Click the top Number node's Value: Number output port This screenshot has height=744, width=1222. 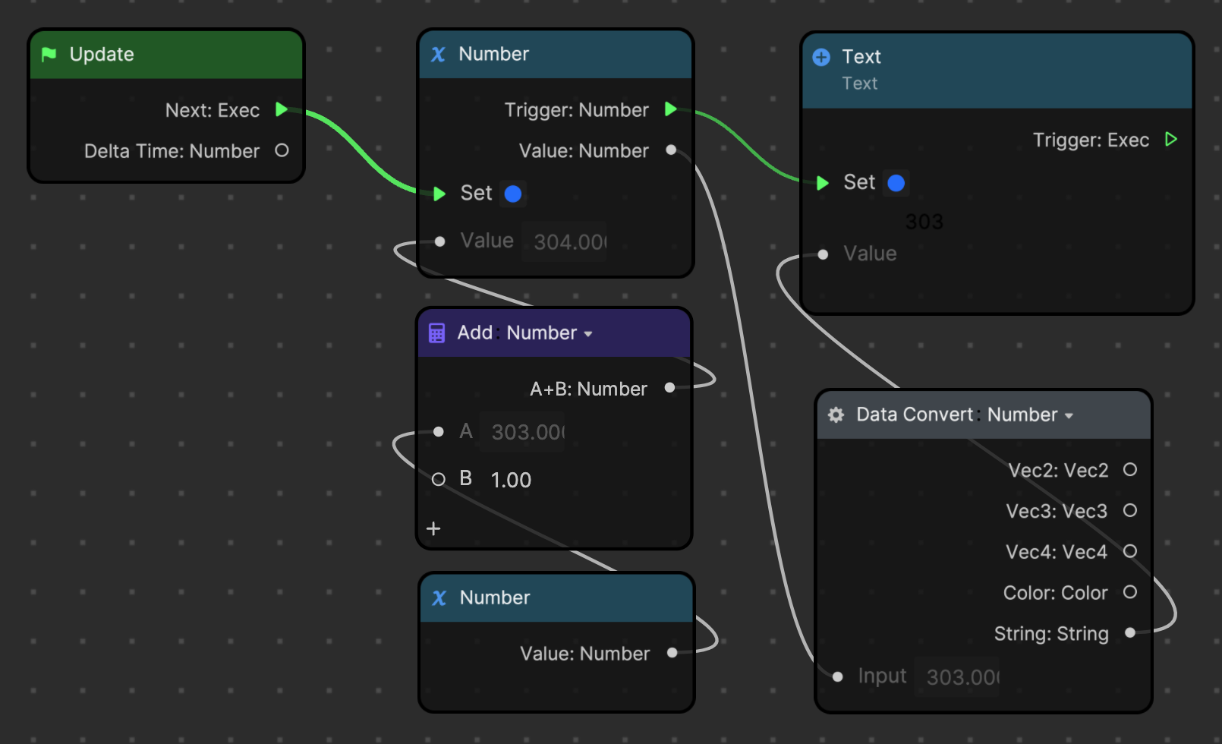tap(671, 150)
